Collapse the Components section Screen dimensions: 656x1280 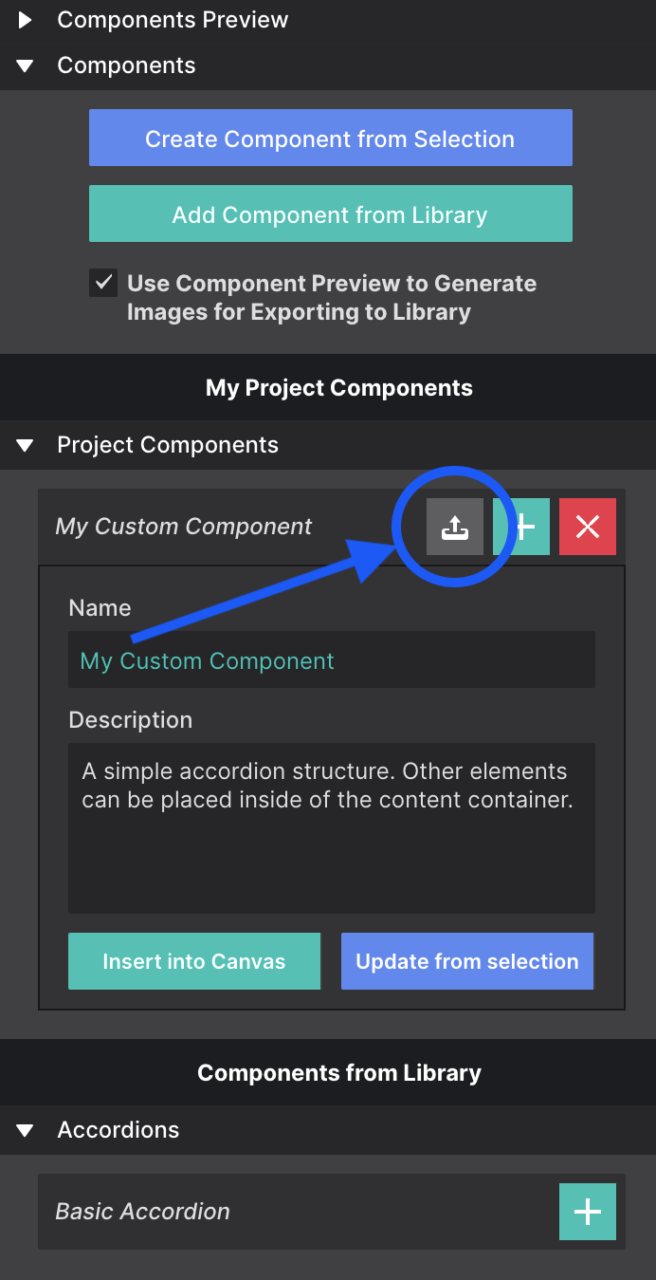pos(24,65)
